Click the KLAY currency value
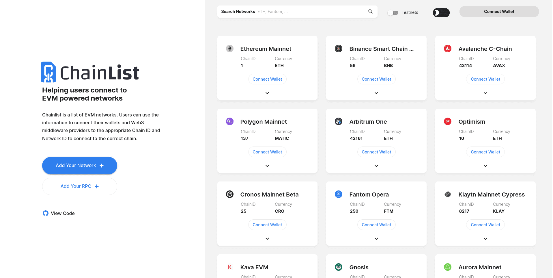Screen dimensions: 553x278 coord(499,211)
